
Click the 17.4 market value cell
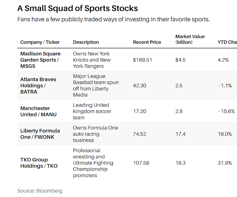(180, 134)
